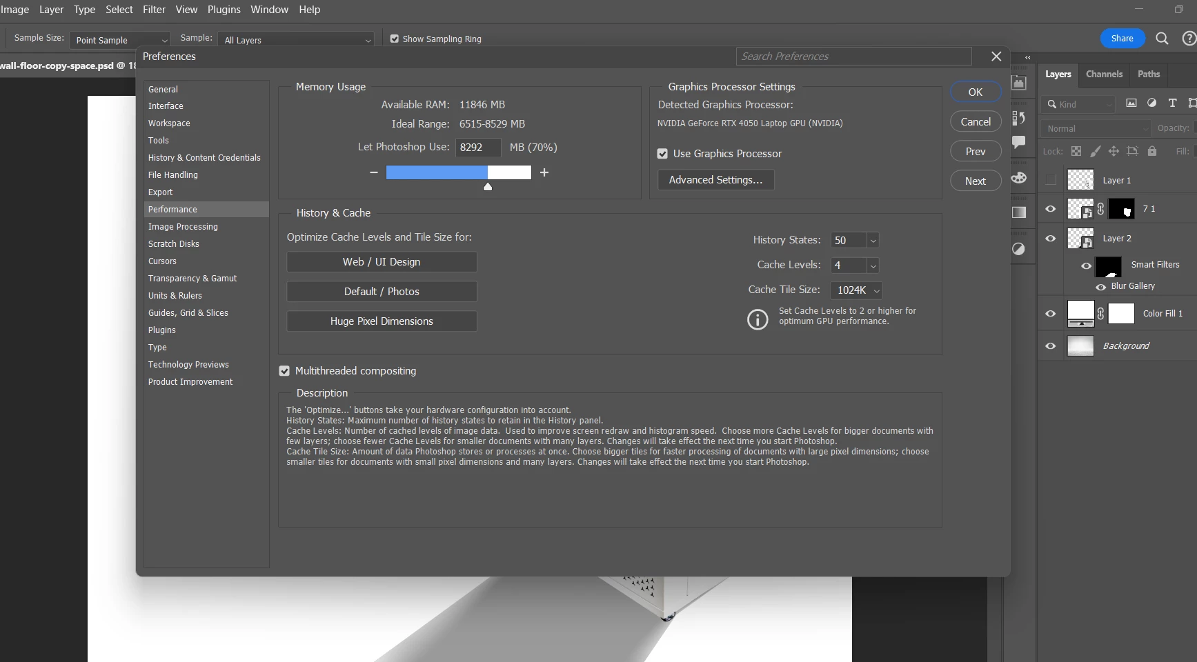The width and height of the screenshot is (1197, 662).
Task: Click the Share button
Action: (x=1122, y=39)
